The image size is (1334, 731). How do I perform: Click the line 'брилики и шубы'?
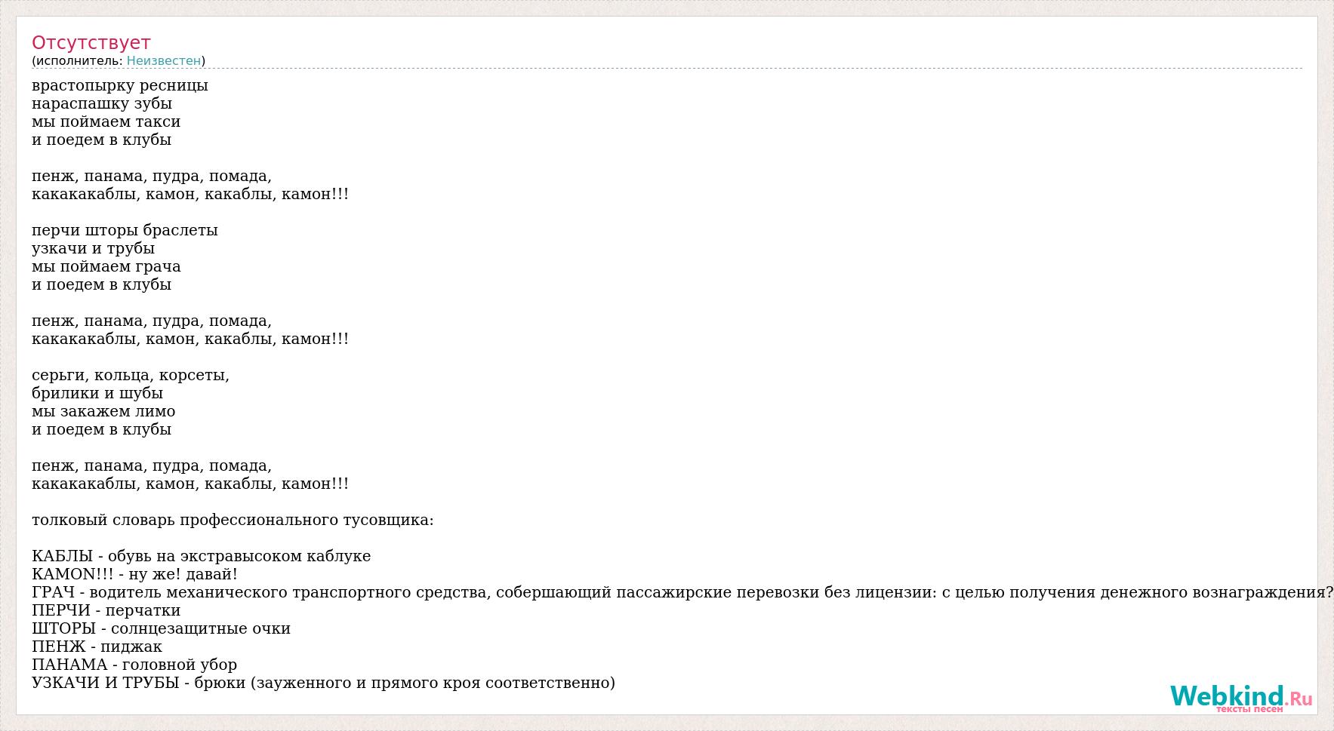97,393
